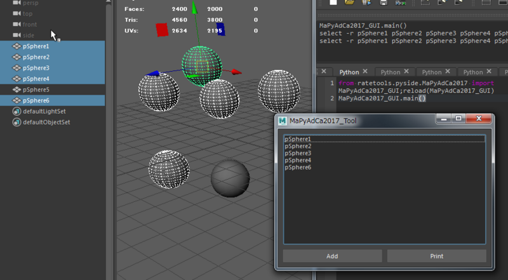Click the Add button
The image size is (508, 280).
332,256
